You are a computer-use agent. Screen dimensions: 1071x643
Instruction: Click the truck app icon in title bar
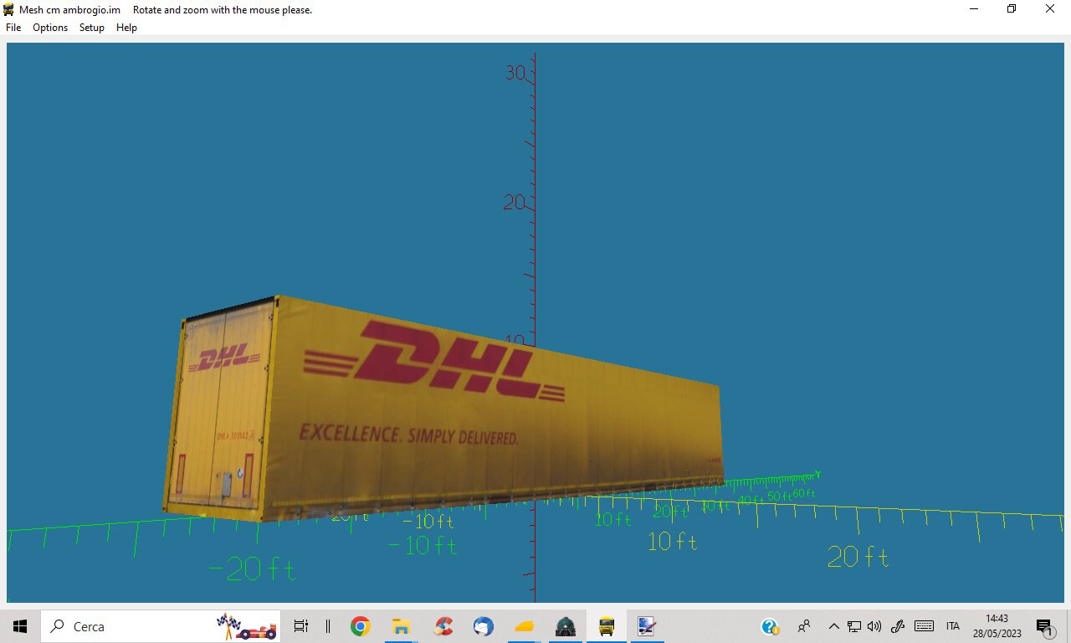tap(8, 9)
